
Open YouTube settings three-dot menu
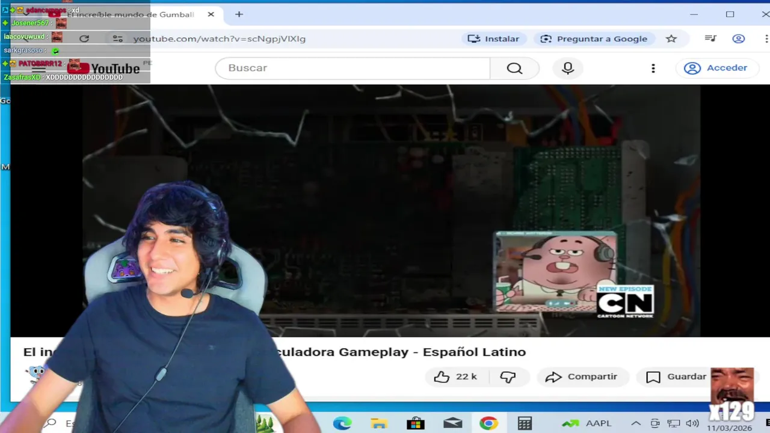click(x=653, y=68)
